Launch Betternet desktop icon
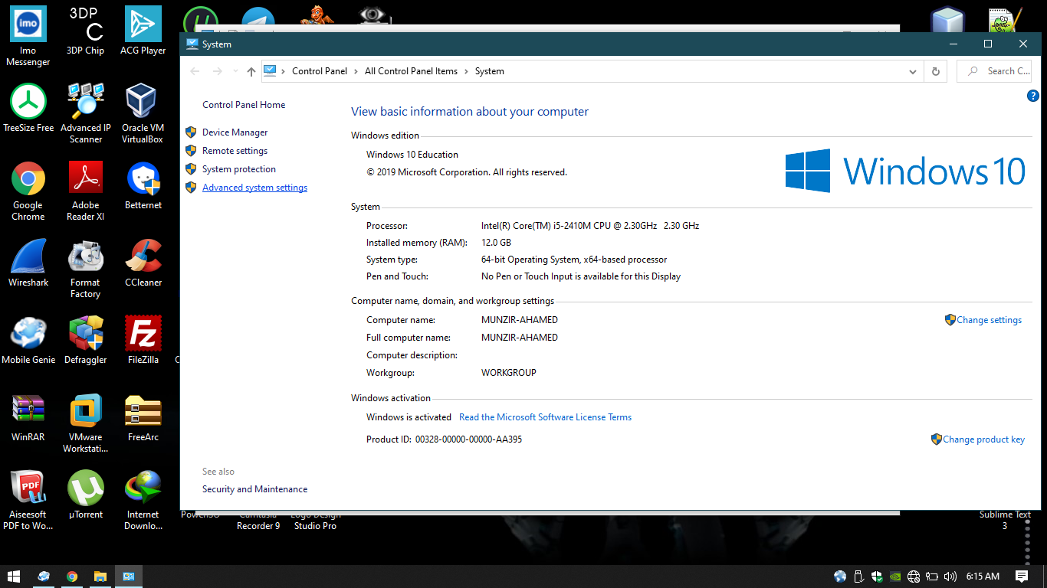1047x588 pixels. [x=143, y=185]
